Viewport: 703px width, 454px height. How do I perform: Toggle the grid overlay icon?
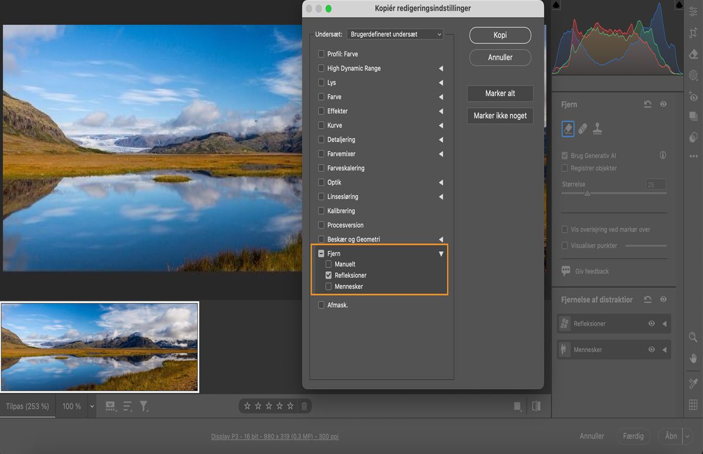(694, 404)
